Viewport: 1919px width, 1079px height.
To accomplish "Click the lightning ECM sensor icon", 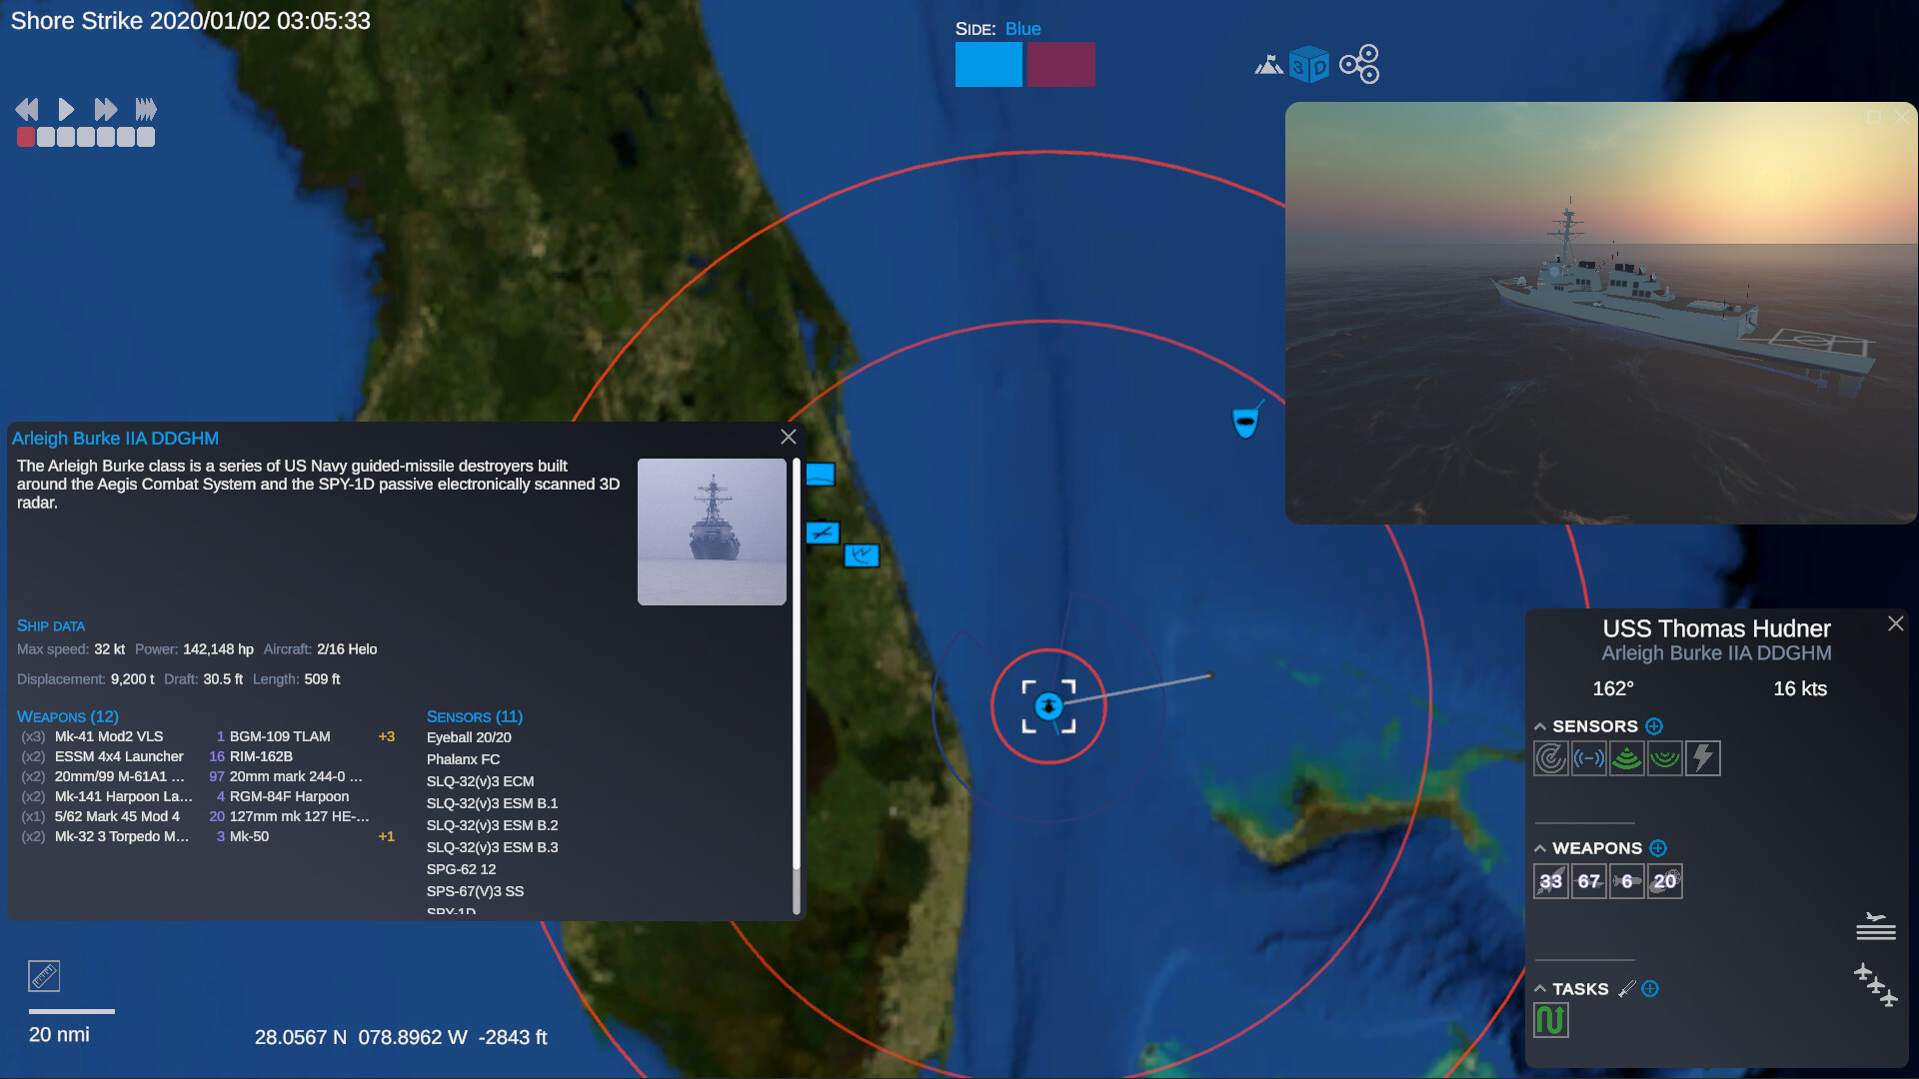I will coord(1703,757).
